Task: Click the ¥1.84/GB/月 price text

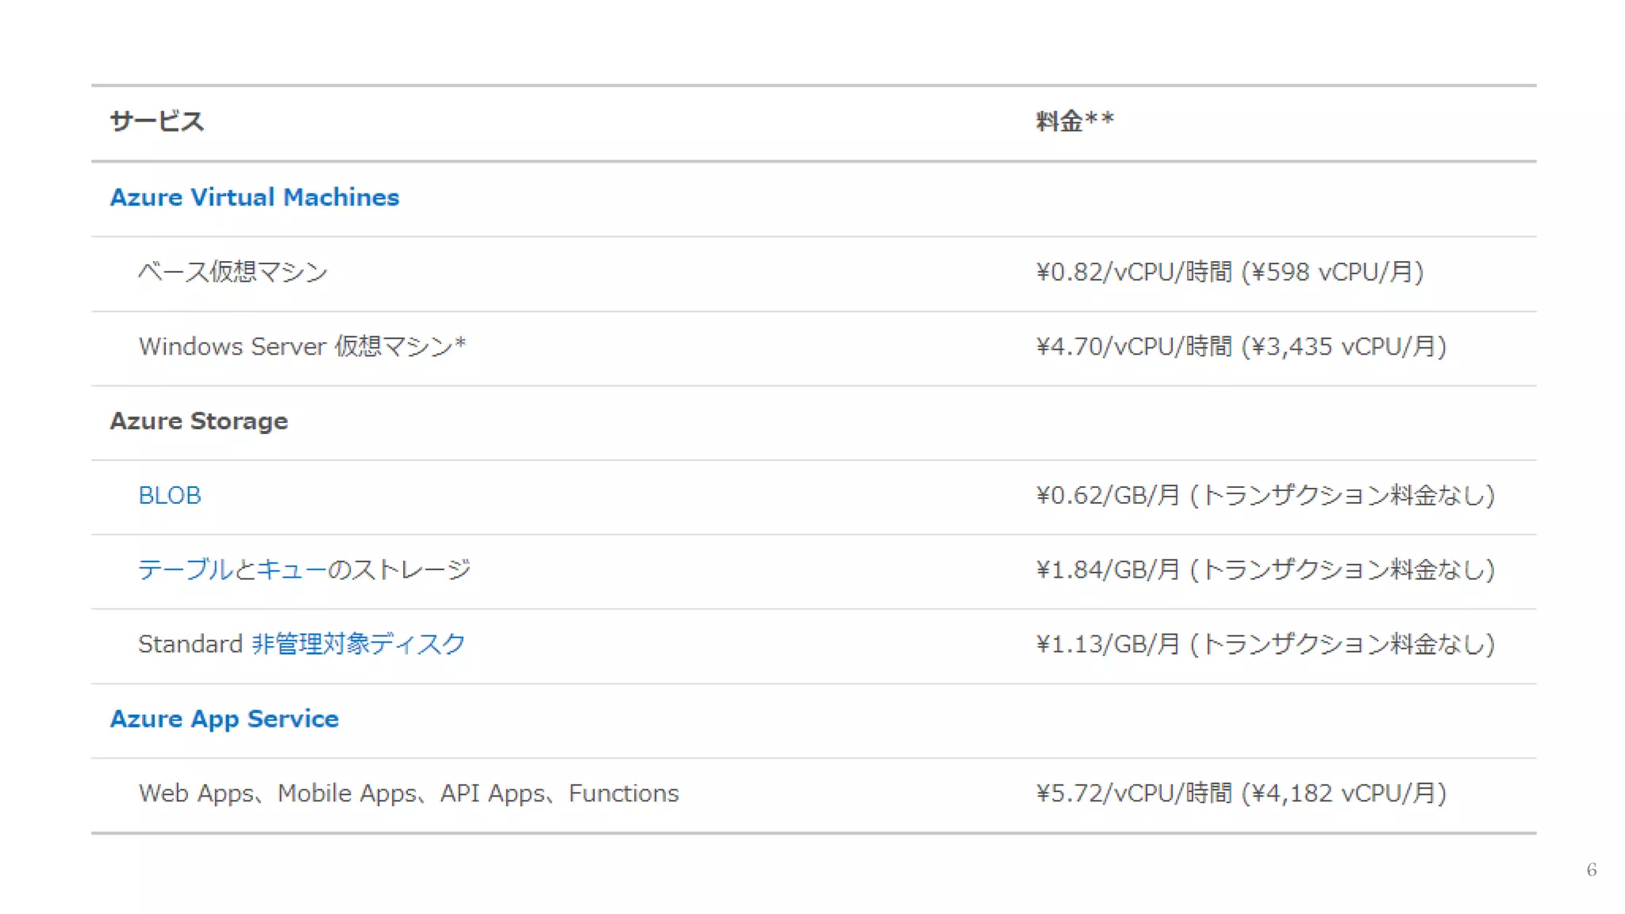Action: 1108,570
